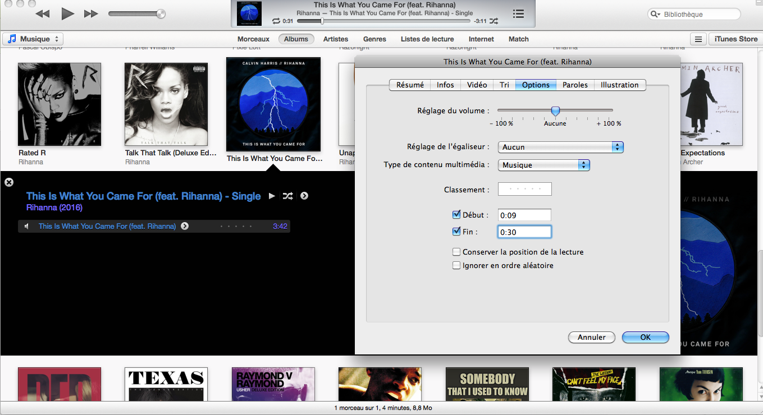Click the speaker icon on the track row
The height and width of the screenshot is (415, 763).
[x=26, y=227]
